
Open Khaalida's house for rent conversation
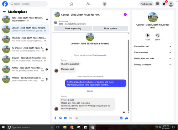(25, 39)
